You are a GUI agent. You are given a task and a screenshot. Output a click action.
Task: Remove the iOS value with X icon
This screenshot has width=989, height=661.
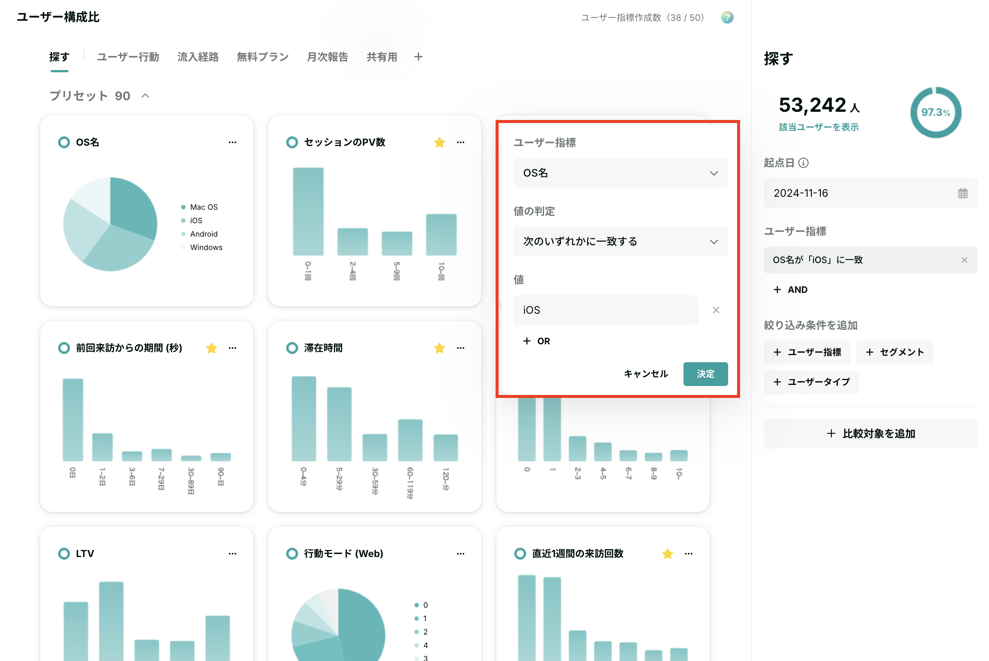(716, 310)
